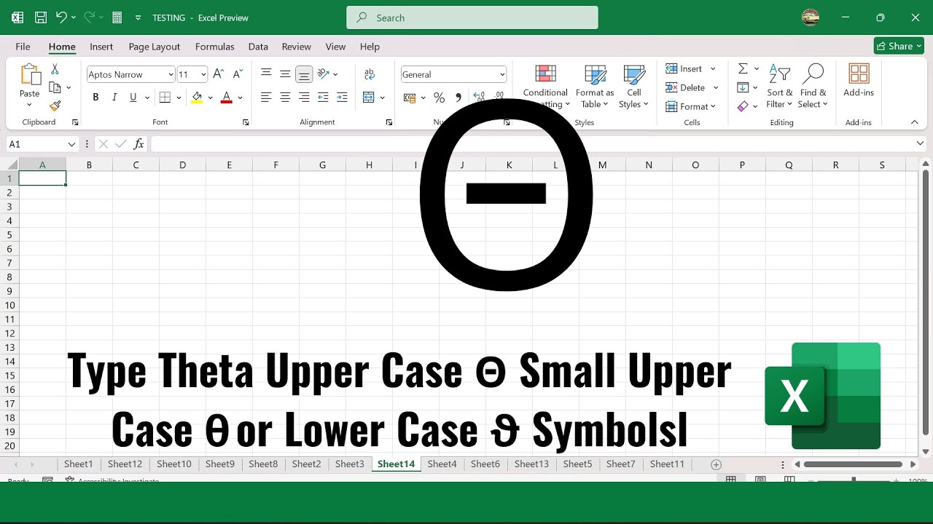Open the Add-ins button

(859, 80)
